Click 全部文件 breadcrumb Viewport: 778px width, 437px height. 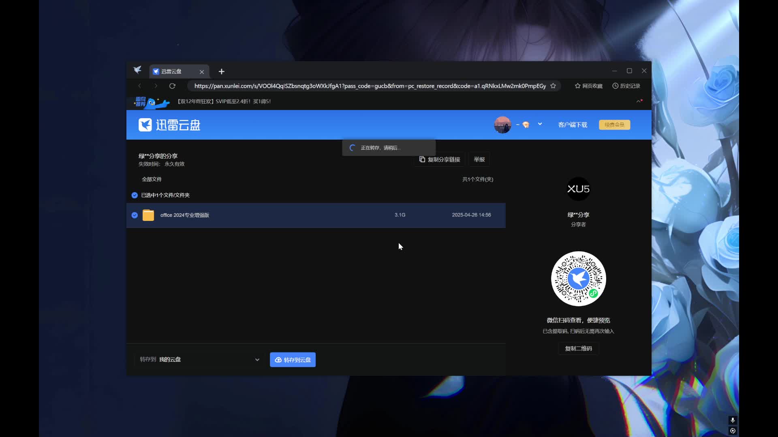click(152, 179)
